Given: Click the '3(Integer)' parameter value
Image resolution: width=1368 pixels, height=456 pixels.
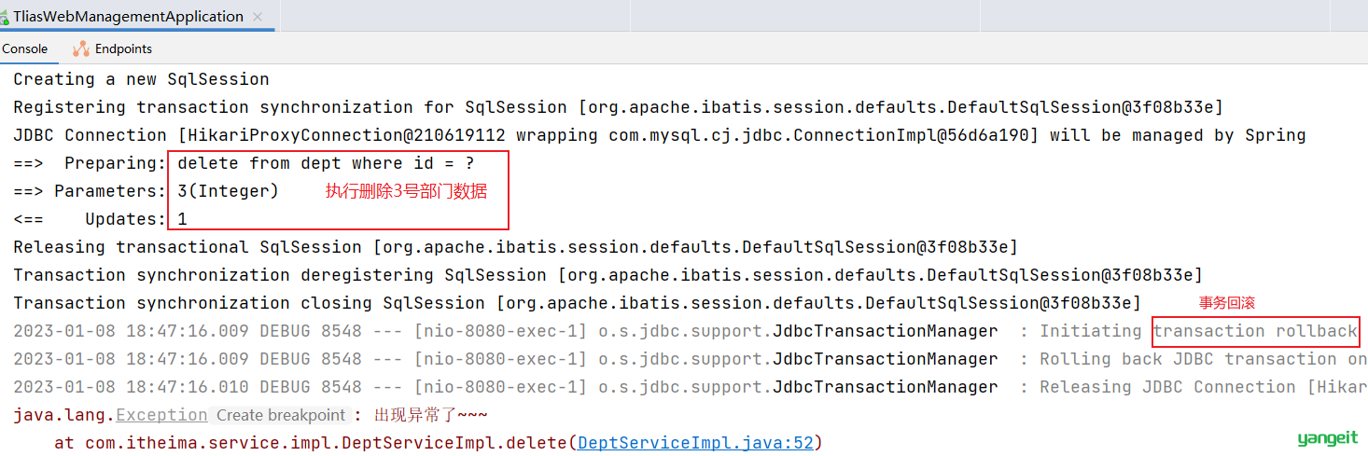Looking at the screenshot, I should 229,191.
